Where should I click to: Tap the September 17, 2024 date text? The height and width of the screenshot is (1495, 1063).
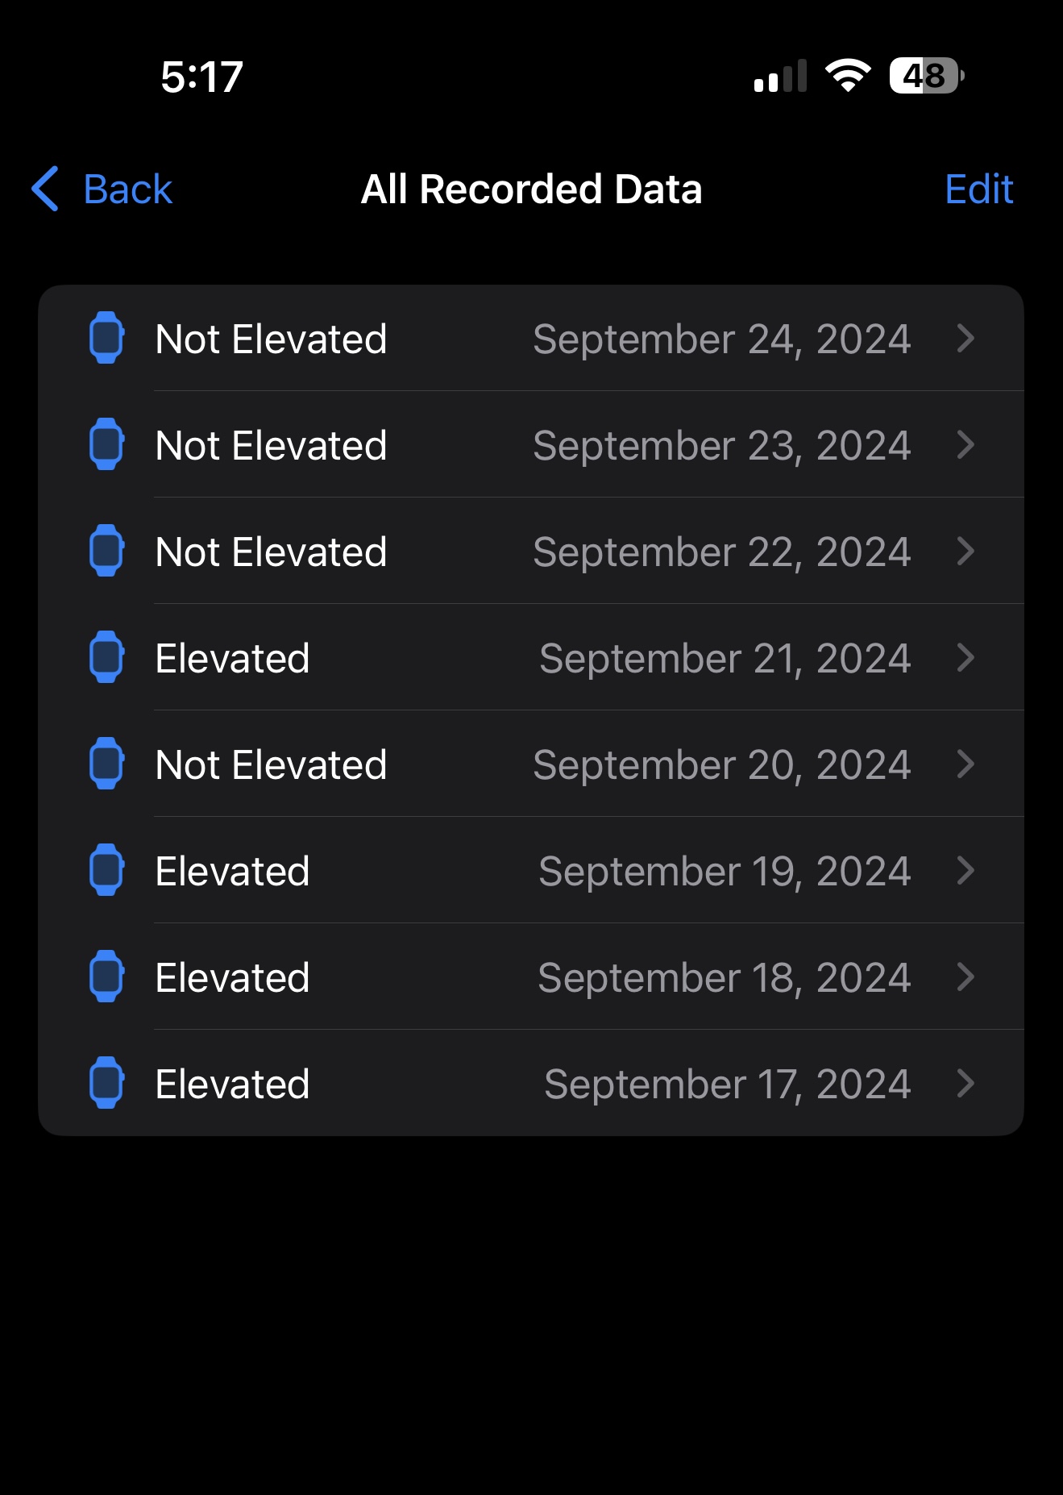point(727,1084)
